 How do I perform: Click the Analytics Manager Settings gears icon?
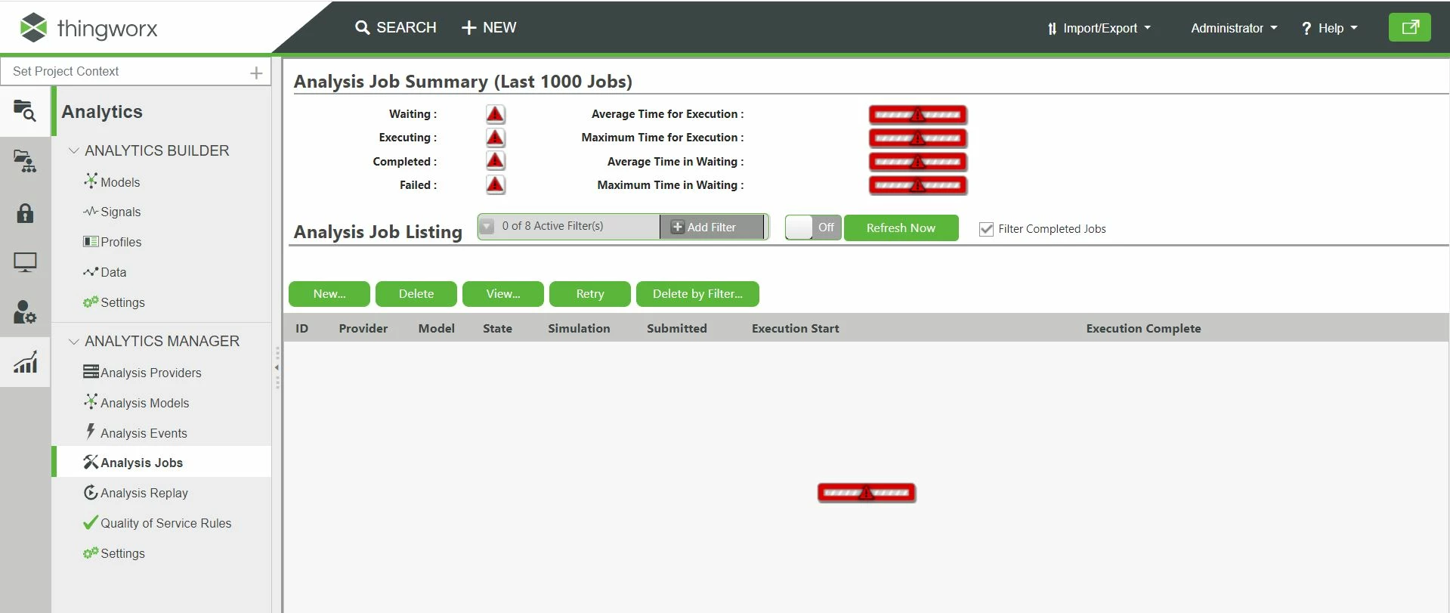click(x=91, y=553)
